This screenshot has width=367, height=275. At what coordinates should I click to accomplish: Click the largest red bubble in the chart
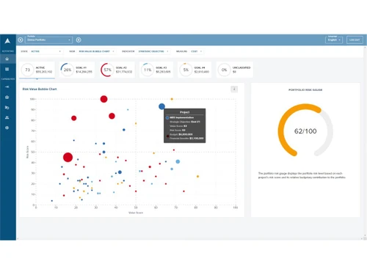68,157
